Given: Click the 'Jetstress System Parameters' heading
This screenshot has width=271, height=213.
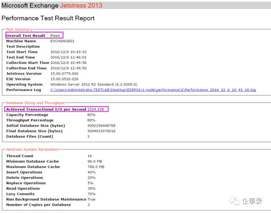Looking at the screenshot, I should point(33,149).
